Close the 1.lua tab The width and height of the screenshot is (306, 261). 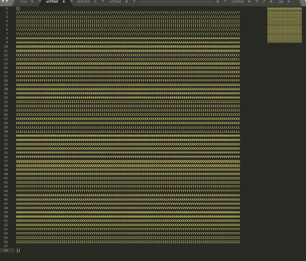pos(32,2)
